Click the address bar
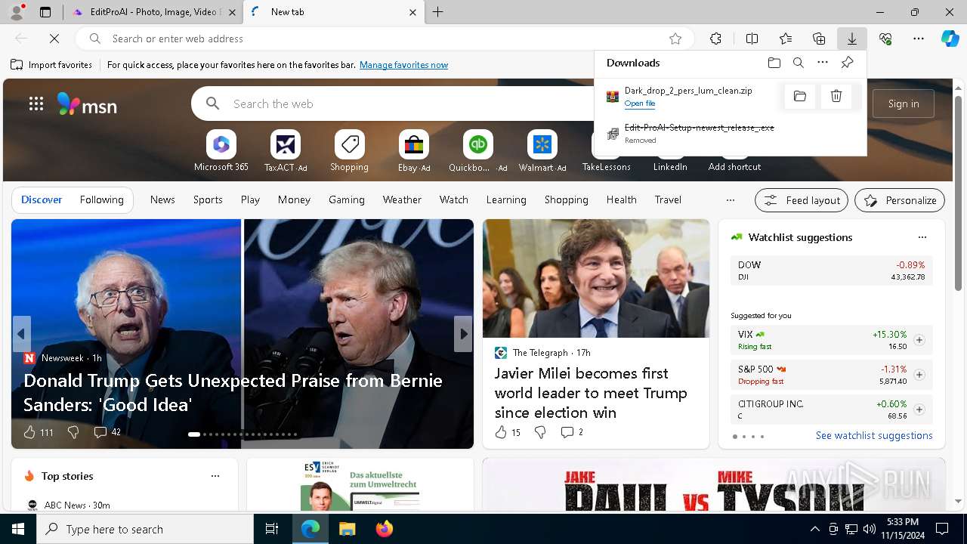Image resolution: width=967 pixels, height=544 pixels. click(x=385, y=39)
